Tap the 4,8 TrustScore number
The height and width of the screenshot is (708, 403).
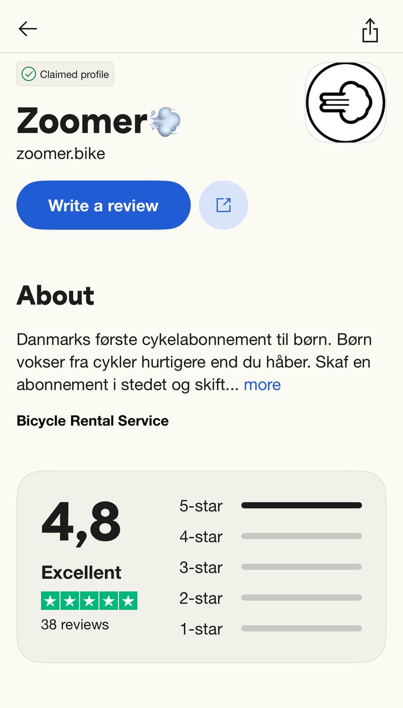coord(81,523)
